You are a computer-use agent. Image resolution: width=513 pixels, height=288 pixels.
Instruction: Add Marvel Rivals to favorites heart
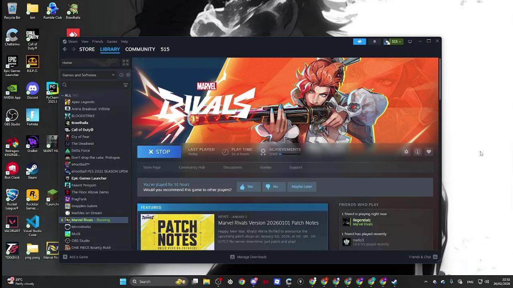point(429,152)
